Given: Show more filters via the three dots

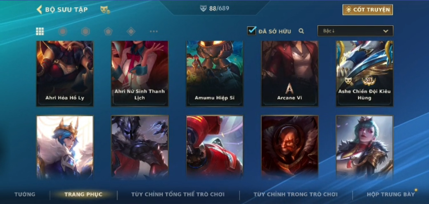Looking at the screenshot, I should [x=154, y=31].
